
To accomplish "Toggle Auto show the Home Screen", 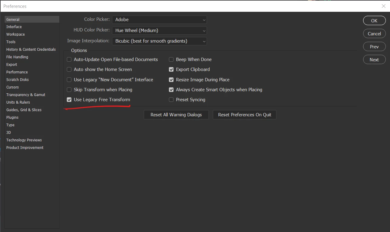I will click(69, 69).
